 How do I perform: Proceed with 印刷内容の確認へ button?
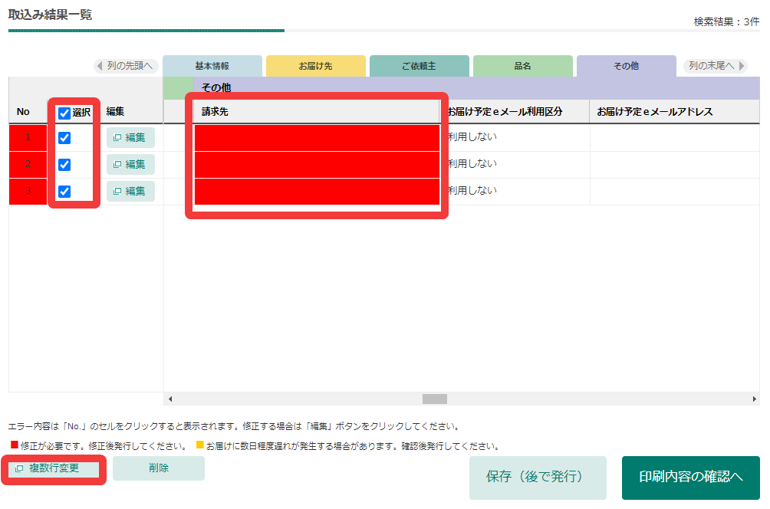pyautogui.click(x=691, y=478)
